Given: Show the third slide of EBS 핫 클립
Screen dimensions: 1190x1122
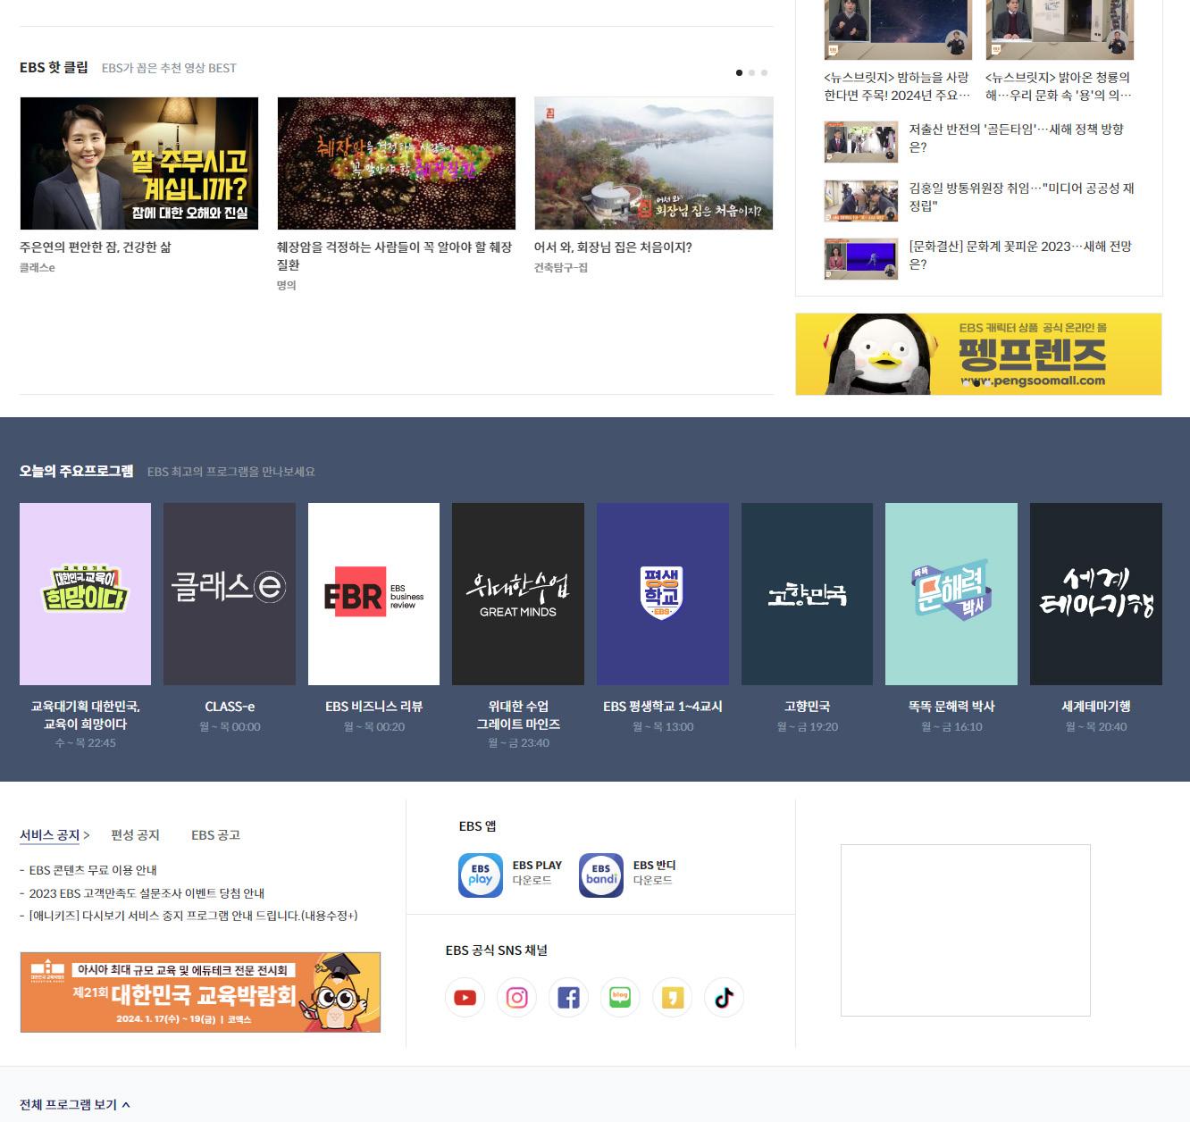Looking at the screenshot, I should point(764,72).
